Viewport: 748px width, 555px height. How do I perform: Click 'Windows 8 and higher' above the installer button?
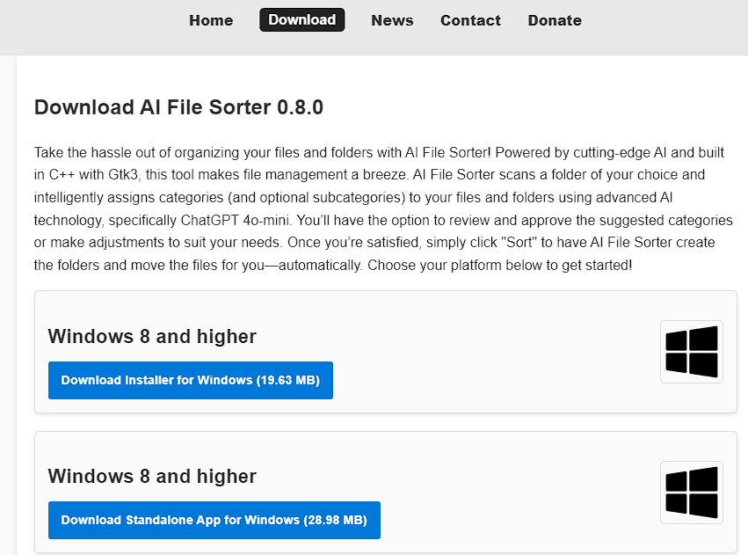[152, 336]
